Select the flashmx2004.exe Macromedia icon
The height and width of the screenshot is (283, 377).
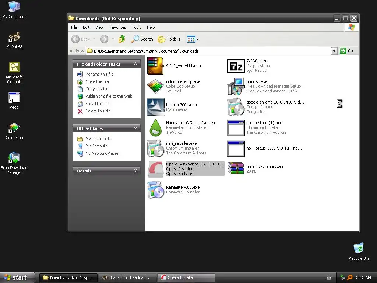(156, 107)
